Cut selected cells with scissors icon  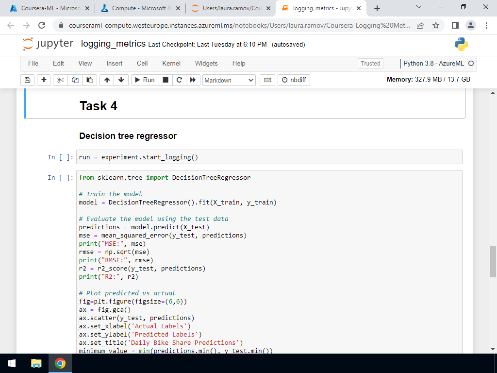tap(60, 80)
